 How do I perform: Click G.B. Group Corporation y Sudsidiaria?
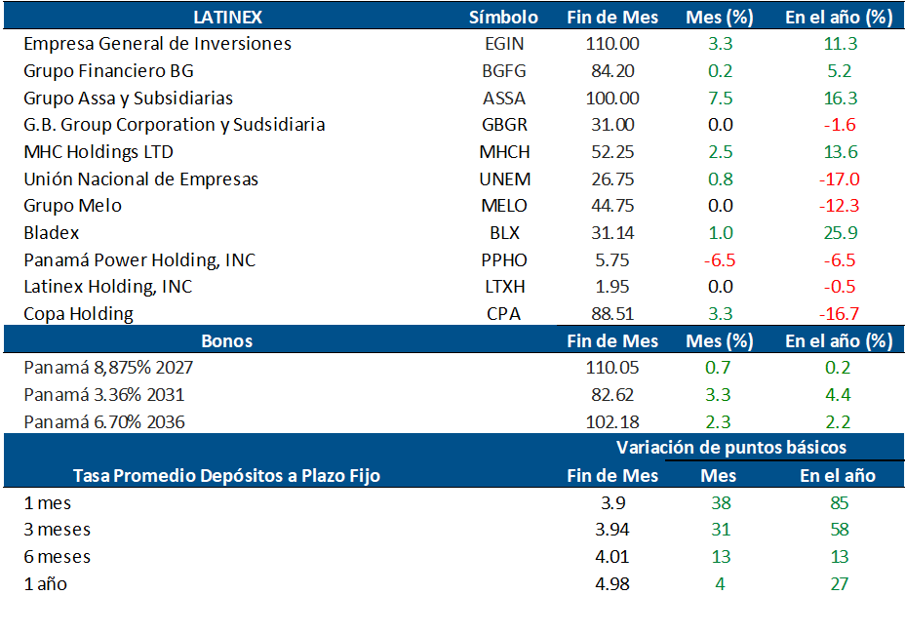click(x=175, y=125)
